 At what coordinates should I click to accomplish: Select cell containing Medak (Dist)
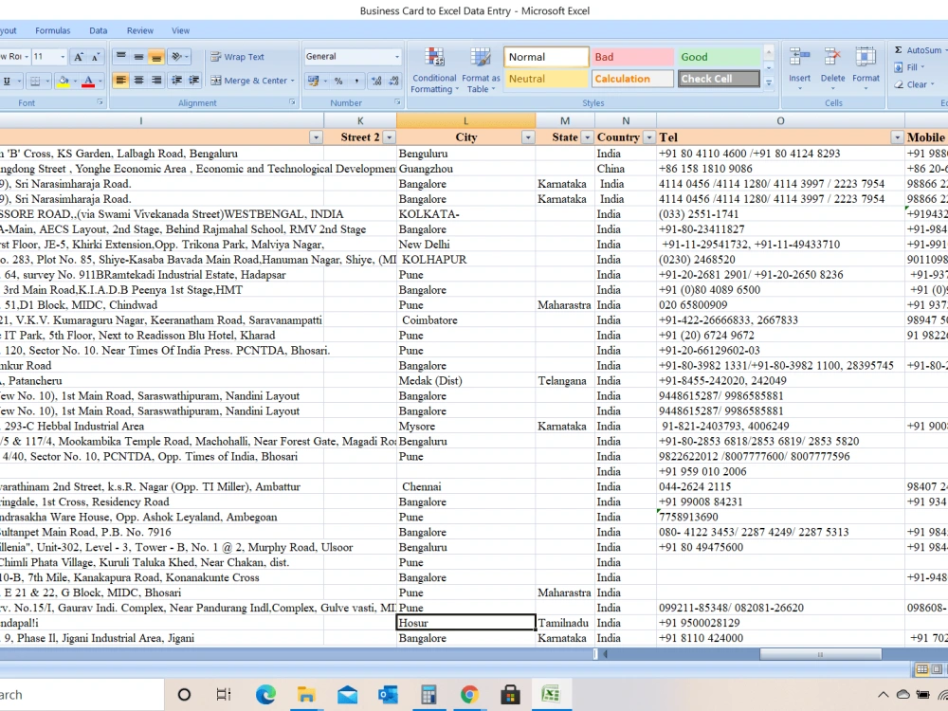pyautogui.click(x=465, y=381)
